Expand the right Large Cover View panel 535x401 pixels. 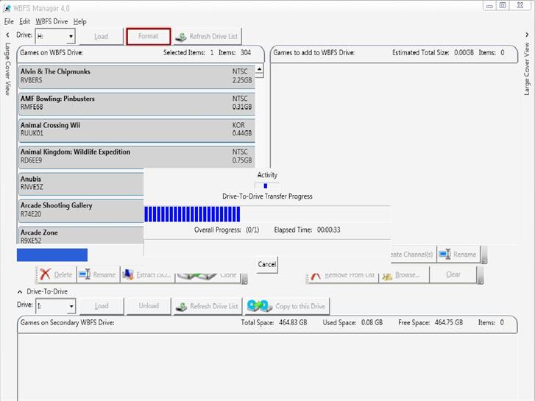click(526, 35)
